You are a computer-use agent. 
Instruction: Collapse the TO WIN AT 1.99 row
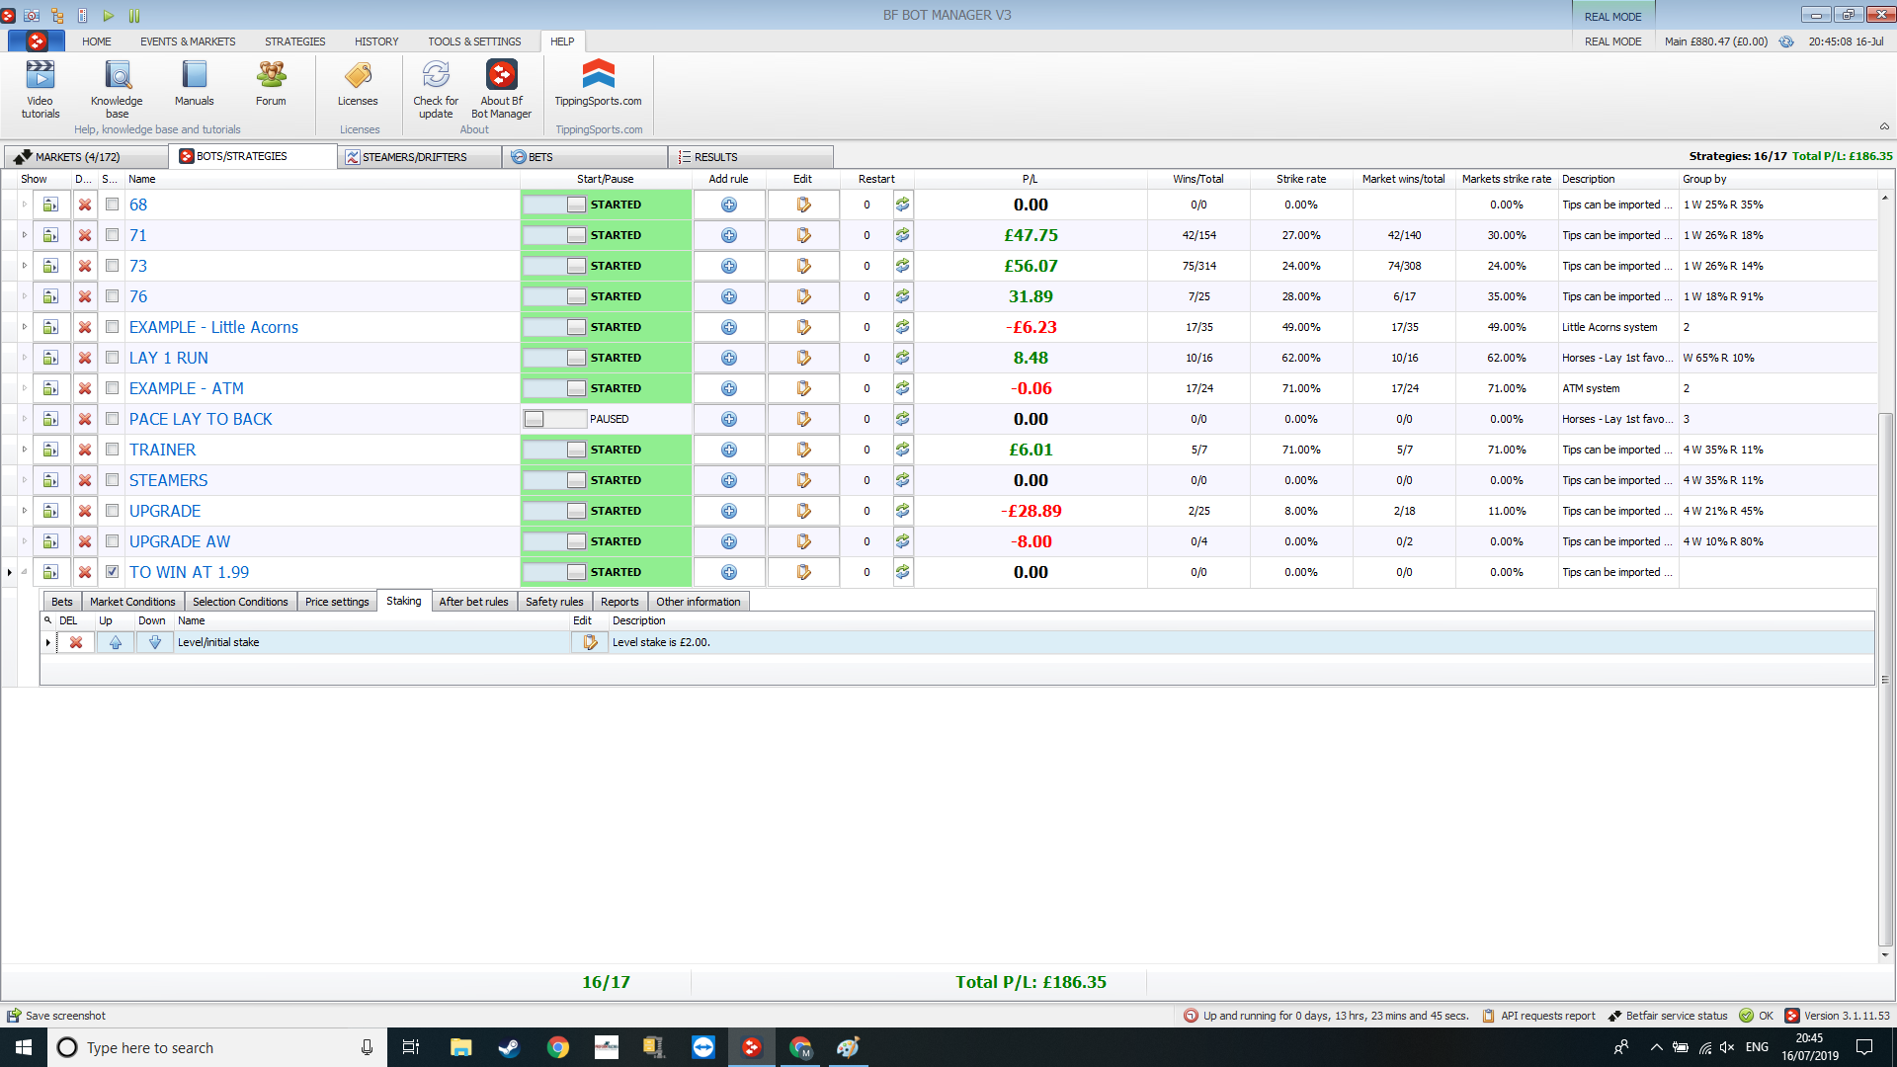pyautogui.click(x=25, y=572)
